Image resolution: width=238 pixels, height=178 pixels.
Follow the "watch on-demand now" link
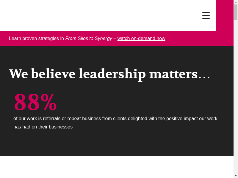click(x=141, y=39)
